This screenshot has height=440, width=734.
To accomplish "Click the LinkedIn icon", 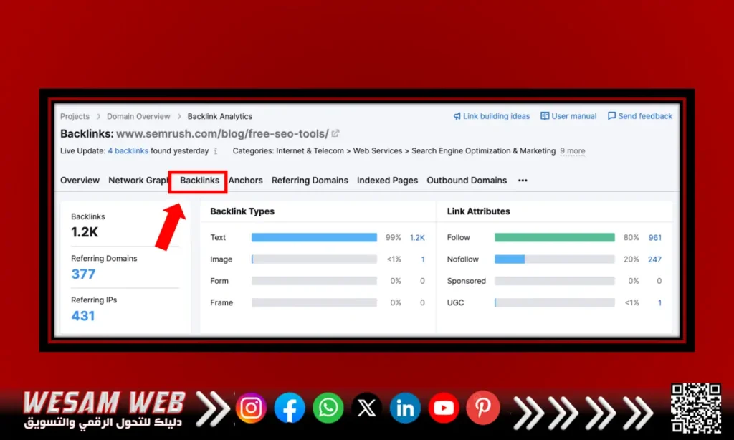I will (x=405, y=408).
